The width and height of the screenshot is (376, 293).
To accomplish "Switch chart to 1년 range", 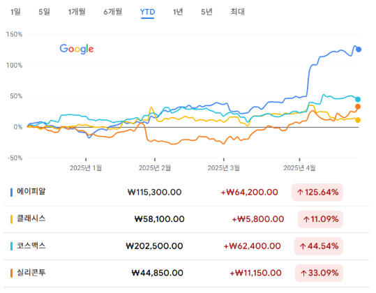I will 178,12.
